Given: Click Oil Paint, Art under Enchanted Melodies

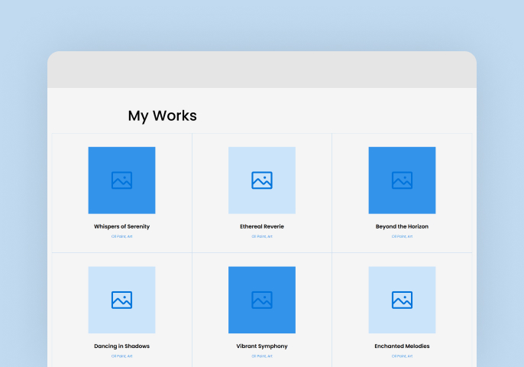Looking at the screenshot, I should point(402,356).
